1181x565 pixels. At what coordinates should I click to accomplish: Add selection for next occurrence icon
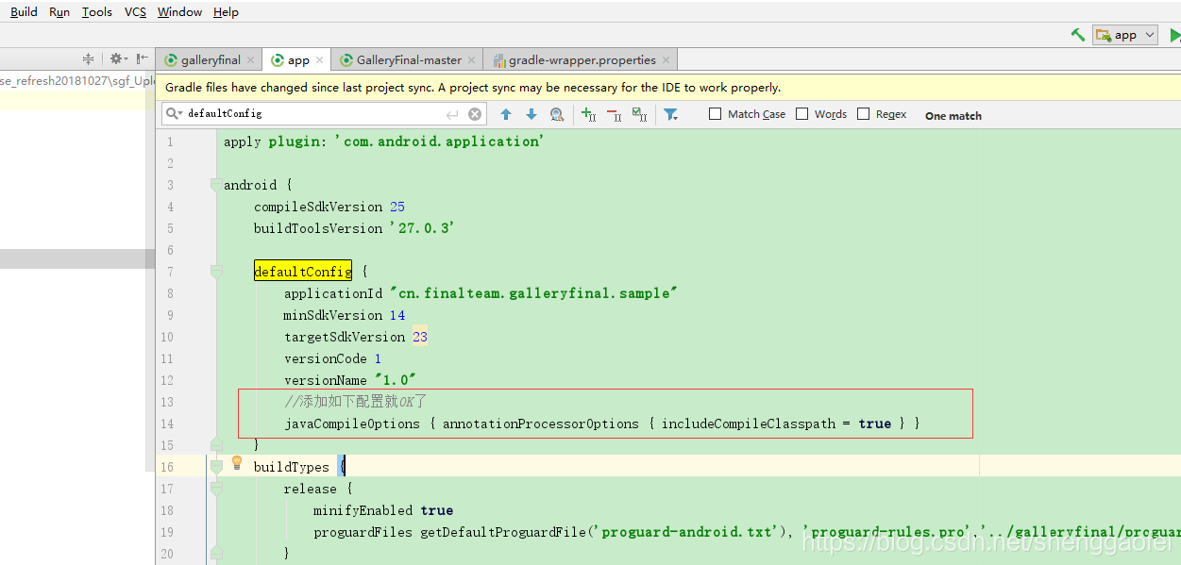tap(588, 114)
